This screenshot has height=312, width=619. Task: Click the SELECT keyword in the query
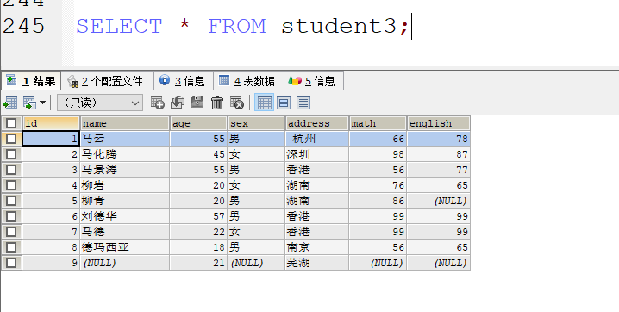119,27
